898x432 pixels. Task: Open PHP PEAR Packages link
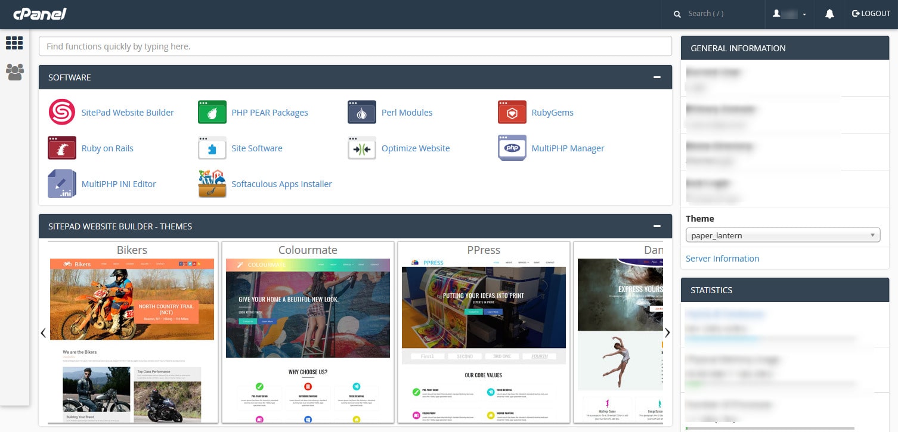click(x=270, y=113)
